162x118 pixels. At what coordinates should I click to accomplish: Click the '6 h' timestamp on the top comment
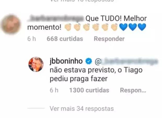click(x=32, y=39)
